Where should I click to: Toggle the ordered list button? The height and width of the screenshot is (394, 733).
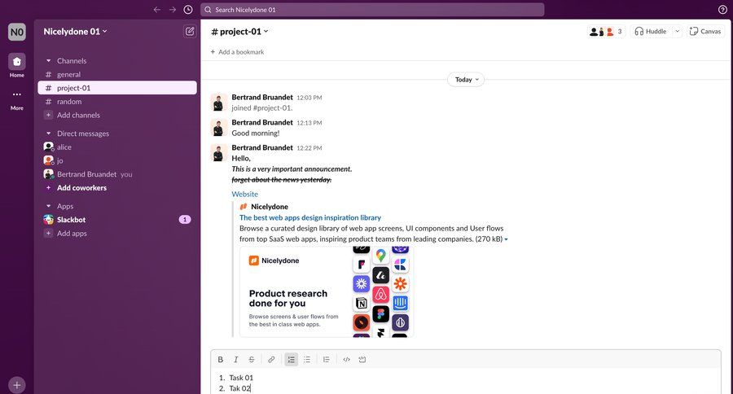292,360
